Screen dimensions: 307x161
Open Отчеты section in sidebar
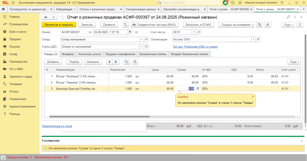[14, 92]
